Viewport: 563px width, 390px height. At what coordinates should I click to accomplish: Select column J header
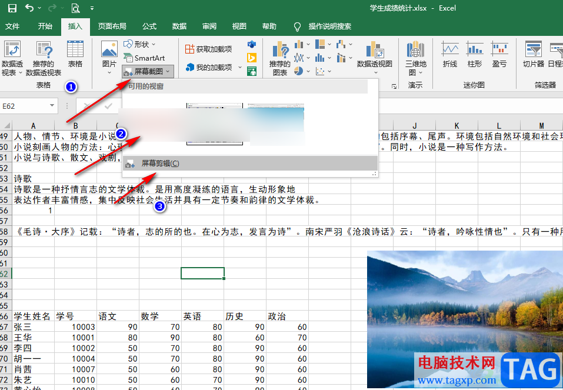tap(414, 126)
